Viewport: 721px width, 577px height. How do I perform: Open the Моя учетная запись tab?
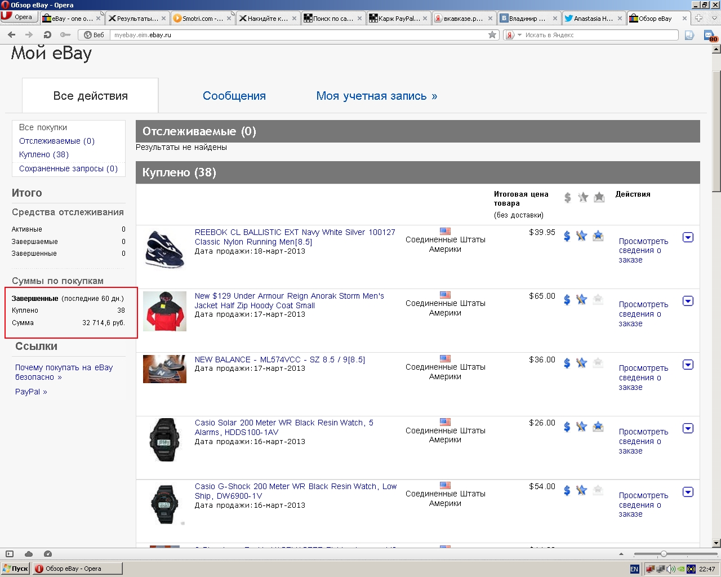click(x=376, y=96)
